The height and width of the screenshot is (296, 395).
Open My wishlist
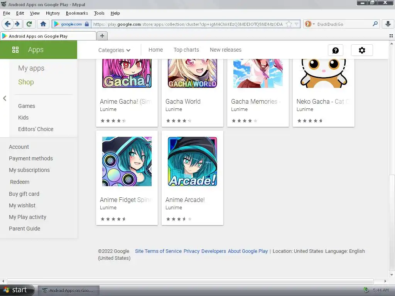(22, 206)
